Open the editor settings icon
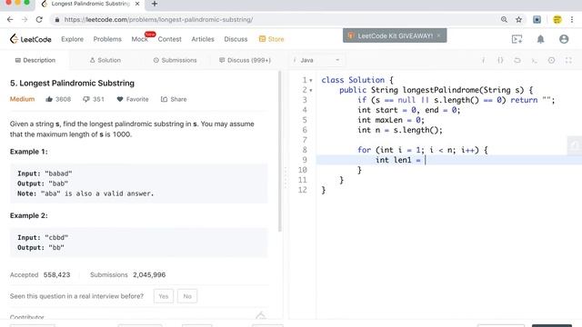 point(551,60)
